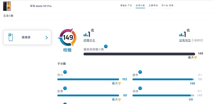Screen dimensions: 213x104
Task: Click the overall ranking bar chart icon
Action: point(86,35)
